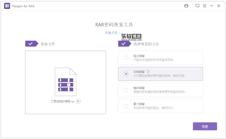This screenshot has height=139, width=226.
Task: Click the 掩码破解 title text
Action: click(139, 88)
